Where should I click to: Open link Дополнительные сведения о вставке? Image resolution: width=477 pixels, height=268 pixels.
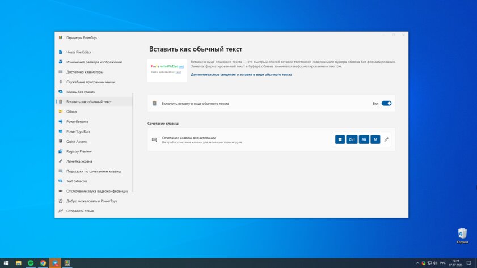(241, 74)
